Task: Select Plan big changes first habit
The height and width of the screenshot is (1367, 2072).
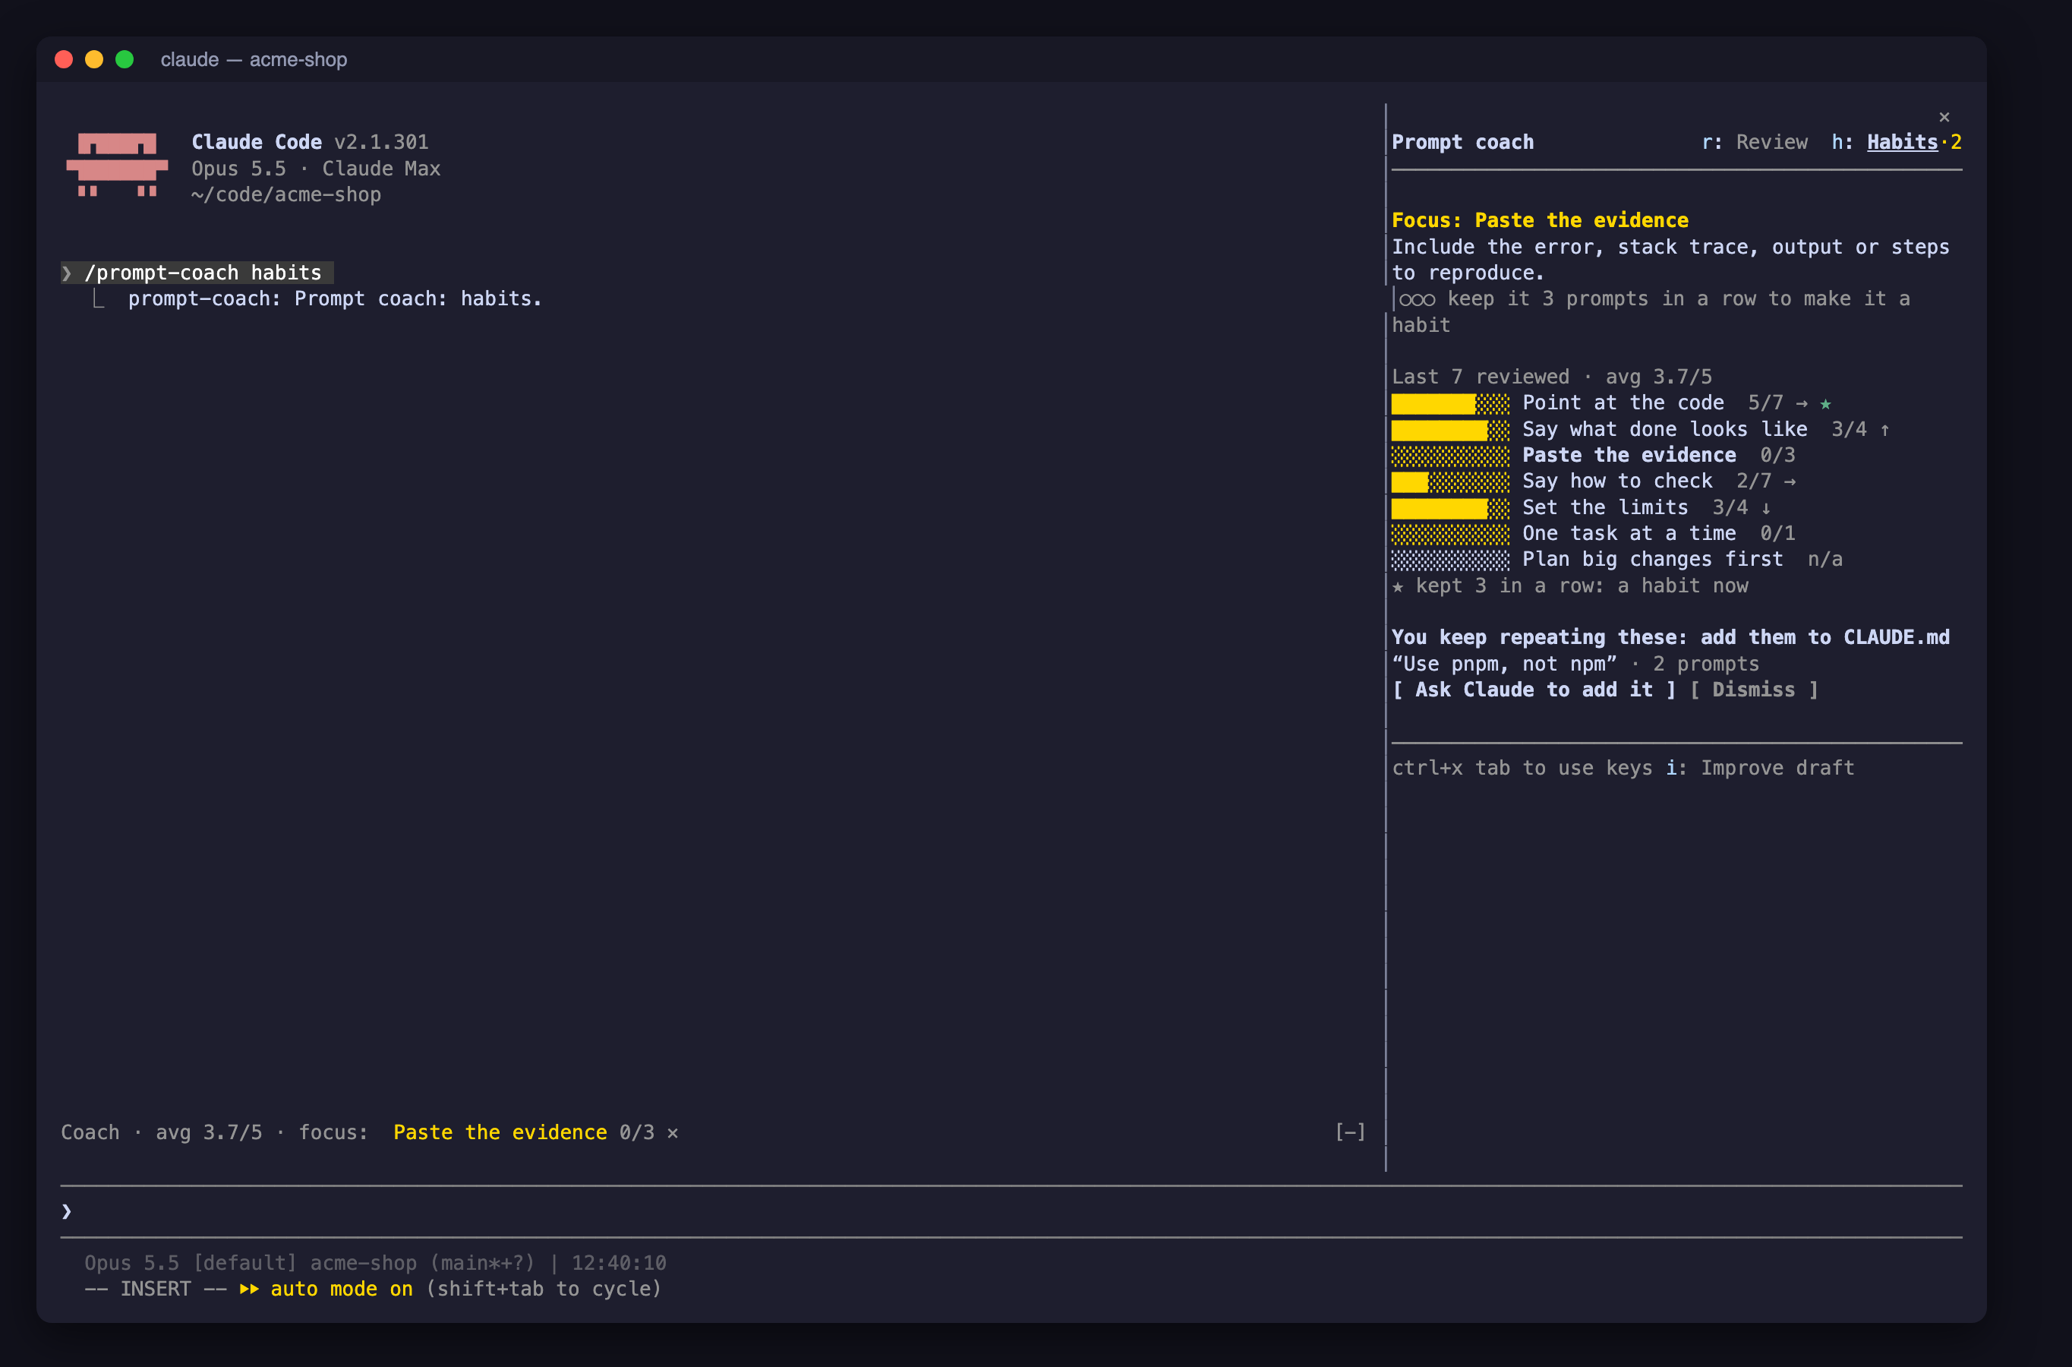Action: coord(1617,560)
